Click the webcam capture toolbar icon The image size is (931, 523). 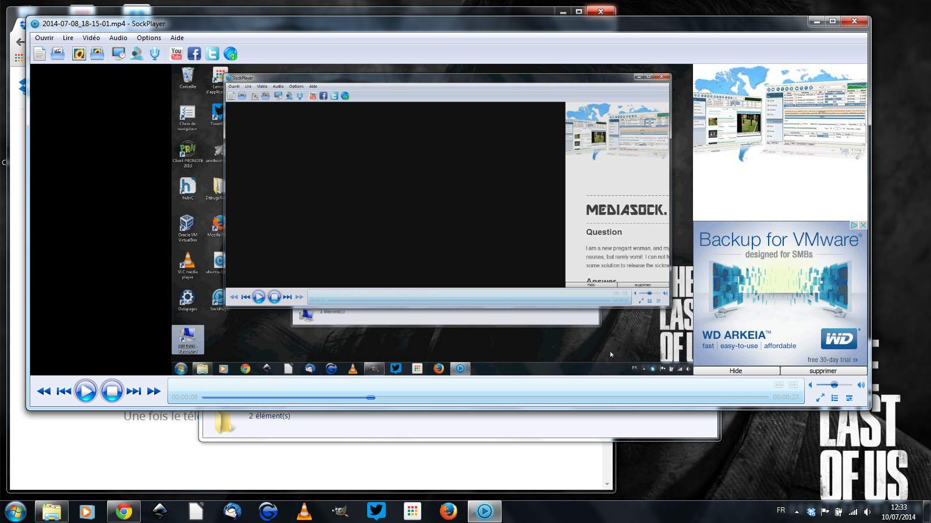click(x=137, y=54)
